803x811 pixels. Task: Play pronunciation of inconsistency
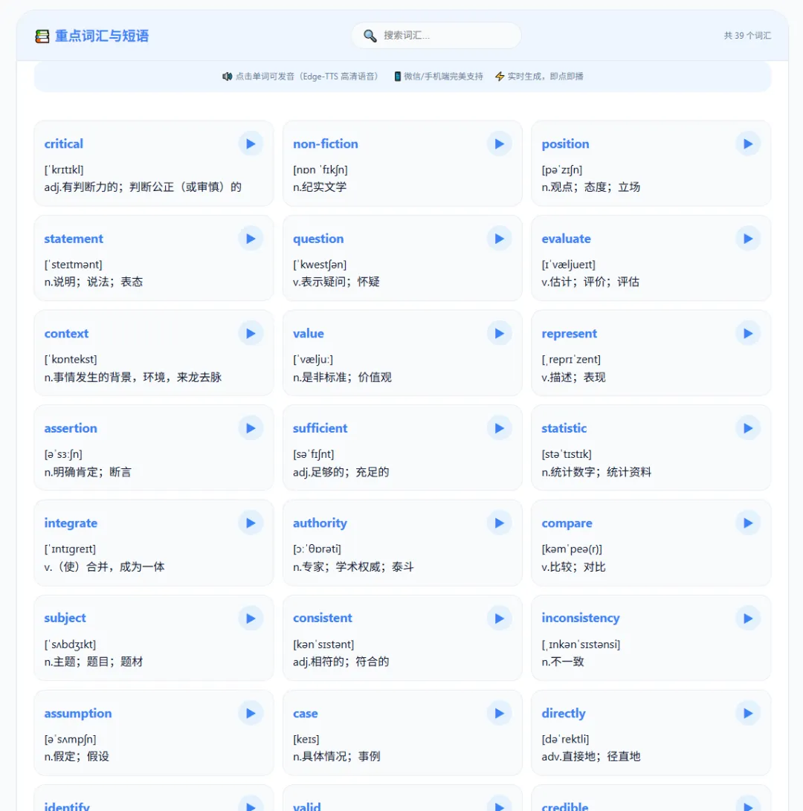point(748,618)
